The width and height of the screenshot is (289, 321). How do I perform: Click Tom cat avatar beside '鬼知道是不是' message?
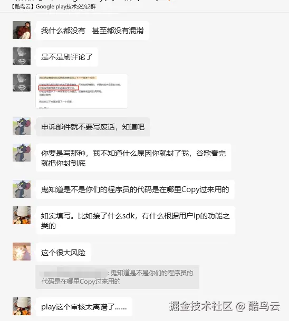click(x=22, y=189)
